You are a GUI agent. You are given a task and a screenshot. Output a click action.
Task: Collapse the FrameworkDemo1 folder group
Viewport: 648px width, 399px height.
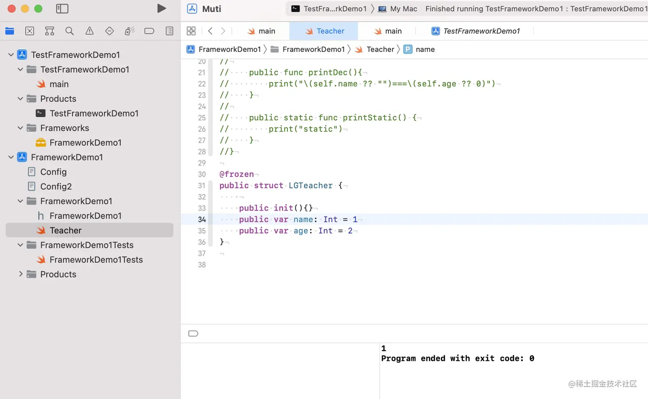pyautogui.click(x=20, y=201)
